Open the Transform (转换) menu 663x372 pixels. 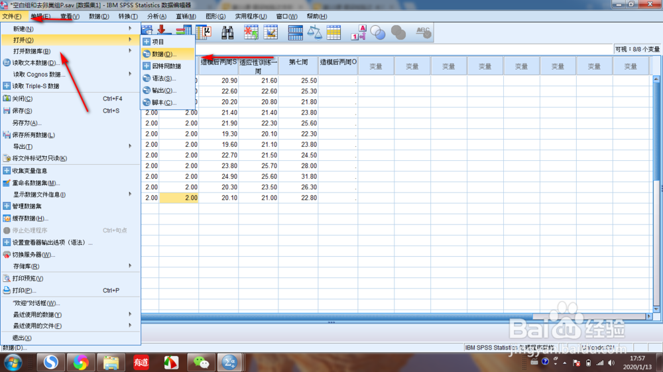click(128, 17)
